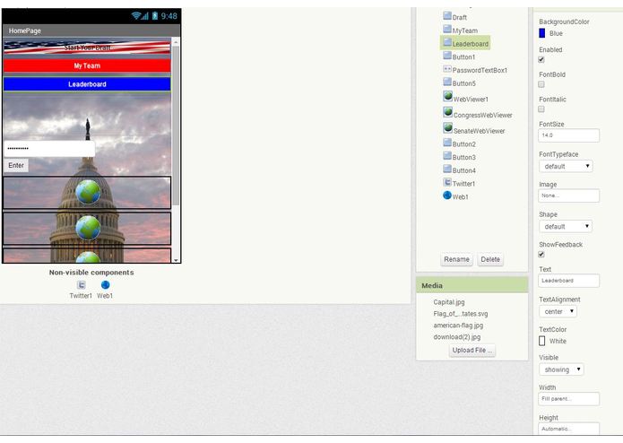Image resolution: width=623 pixels, height=443 pixels.
Task: Click the FontSize input field
Action: (568, 135)
